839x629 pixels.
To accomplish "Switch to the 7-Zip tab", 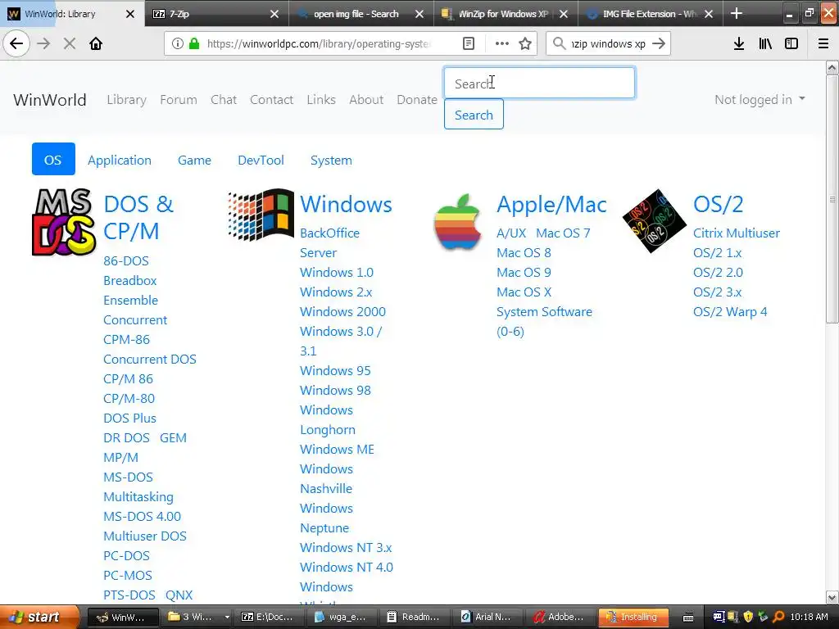I will click(x=216, y=14).
